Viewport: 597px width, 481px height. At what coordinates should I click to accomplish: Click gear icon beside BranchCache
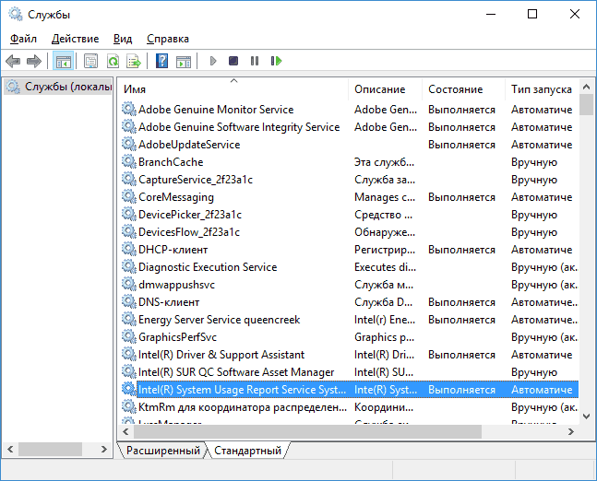click(128, 161)
